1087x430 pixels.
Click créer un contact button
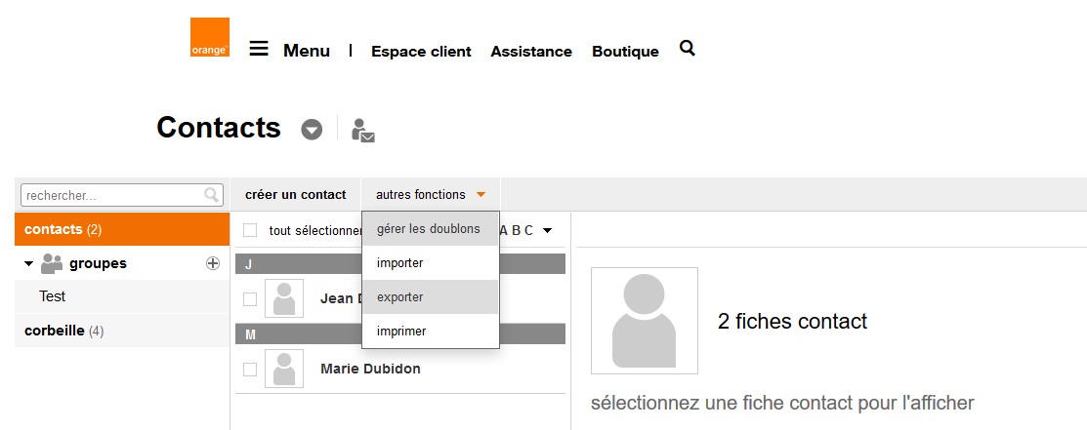(295, 194)
